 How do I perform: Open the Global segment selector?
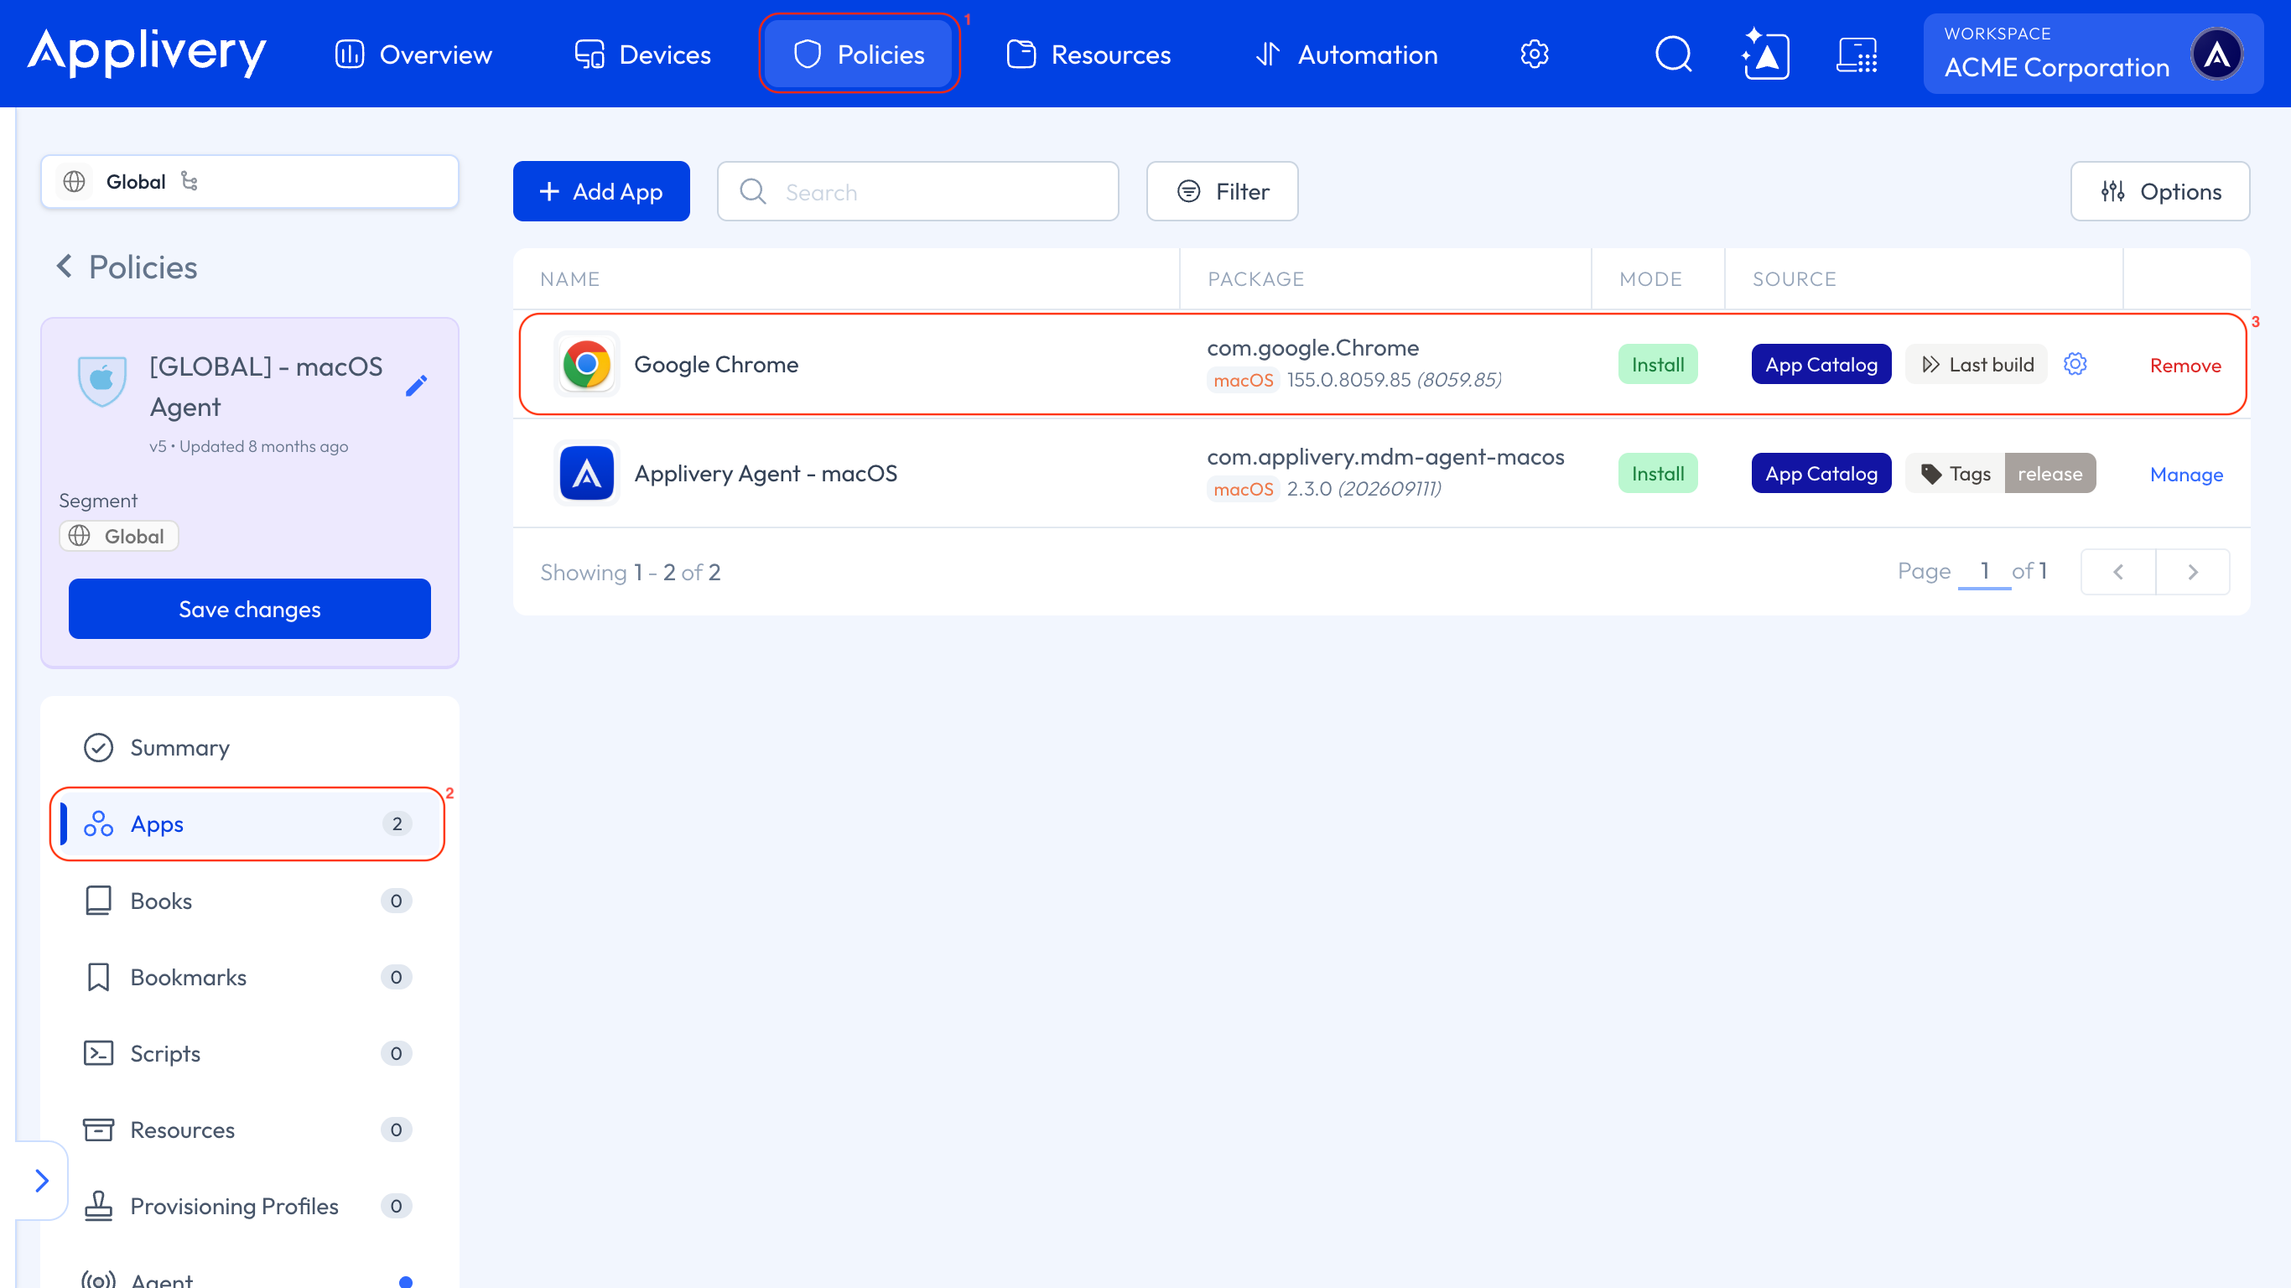tap(250, 181)
